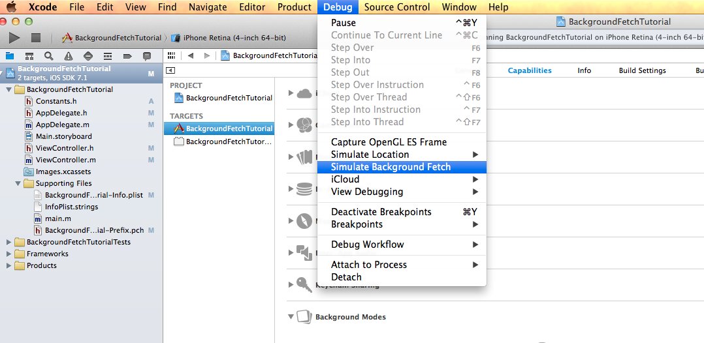Viewport: 704px width, 343px height.
Task: Click the Run play button
Action: 14,38
